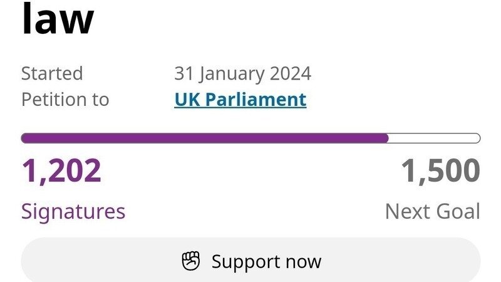Click the empty white end of progress bar
Image resolution: width=501 pixels, height=282 pixels.
pyautogui.click(x=435, y=138)
